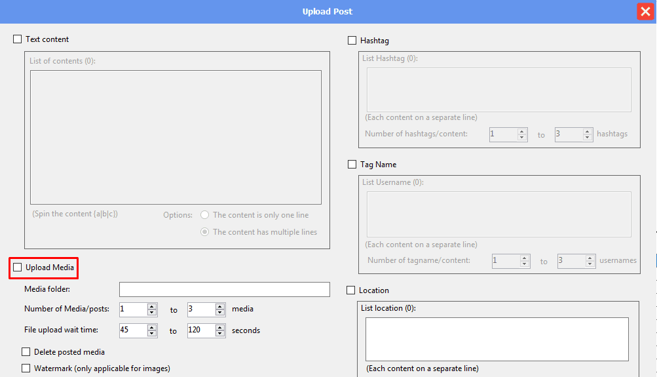
Task: Click the List of contents text area
Action: point(176,137)
